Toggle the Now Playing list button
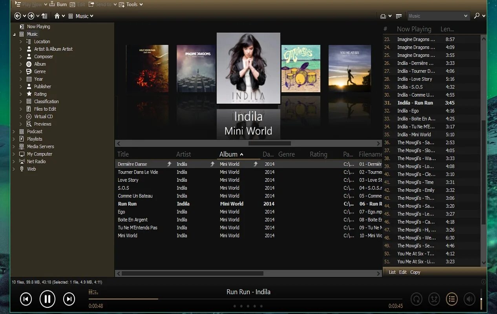 tap(452, 299)
